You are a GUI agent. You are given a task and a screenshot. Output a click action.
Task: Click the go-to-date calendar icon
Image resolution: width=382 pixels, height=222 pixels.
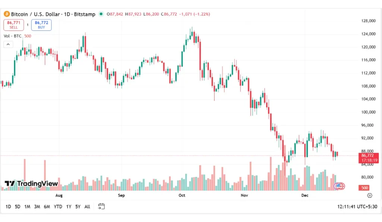tap(101, 206)
